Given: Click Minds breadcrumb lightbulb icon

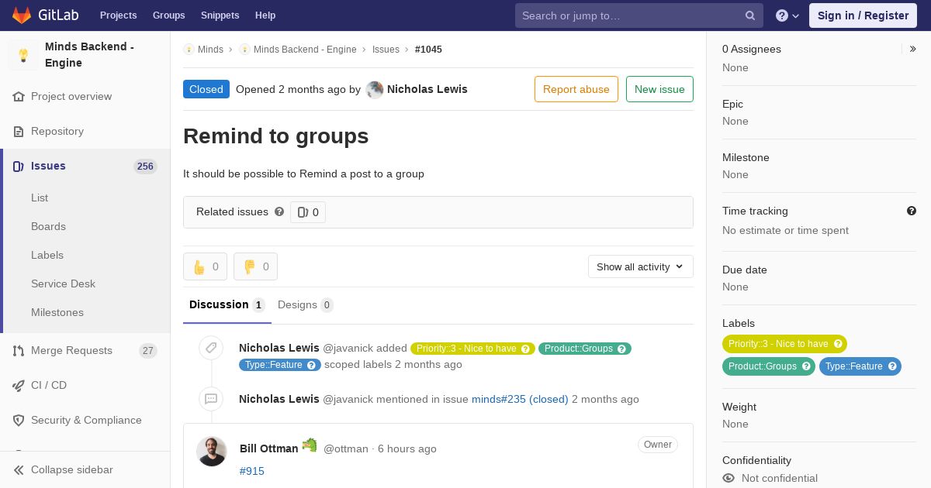Looking at the screenshot, I should pyautogui.click(x=189, y=50).
